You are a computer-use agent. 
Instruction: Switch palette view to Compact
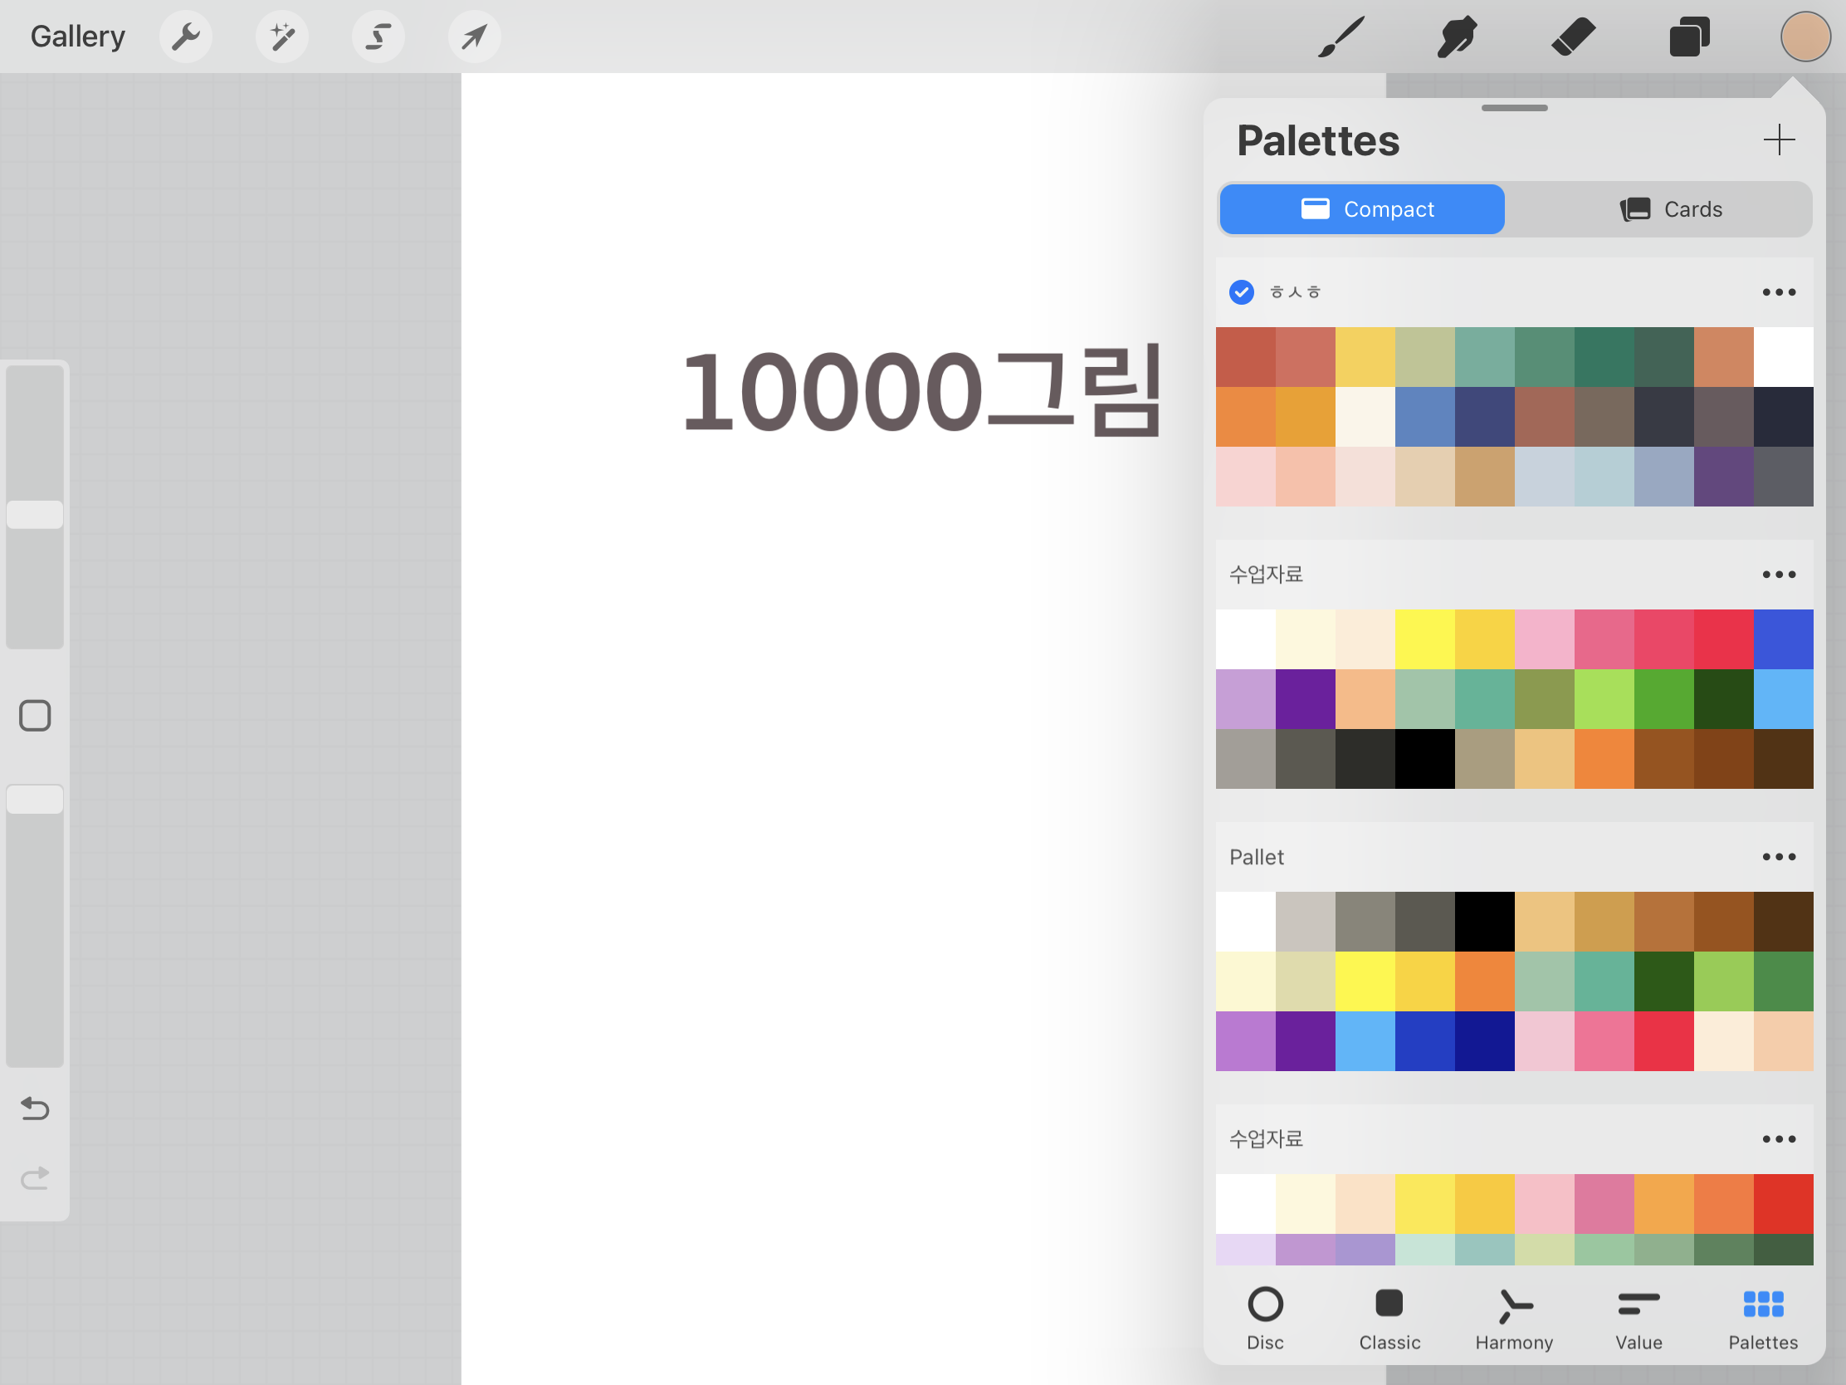point(1362,208)
